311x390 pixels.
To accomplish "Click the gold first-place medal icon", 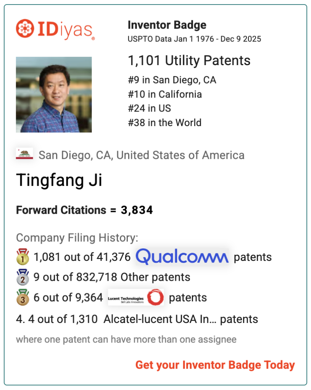I will pyautogui.click(x=23, y=257).
